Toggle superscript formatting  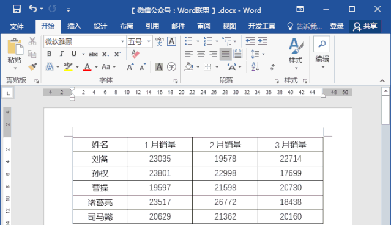pos(117,54)
